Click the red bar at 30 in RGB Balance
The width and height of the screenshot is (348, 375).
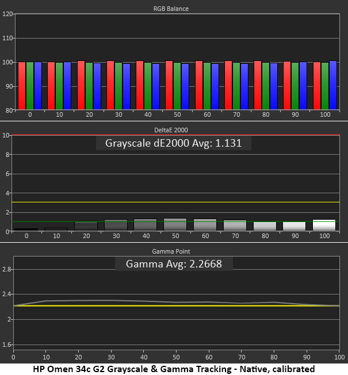click(x=110, y=85)
